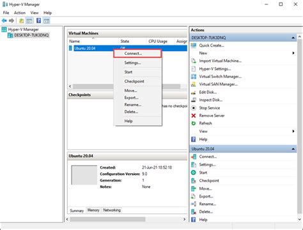
Task: Click the red Remove Server X icon
Action: click(194, 116)
